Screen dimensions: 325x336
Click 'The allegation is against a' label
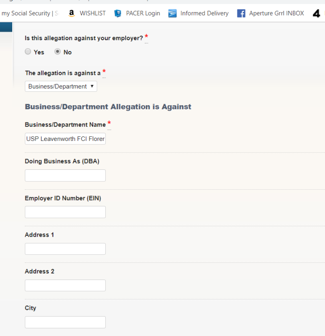click(63, 73)
